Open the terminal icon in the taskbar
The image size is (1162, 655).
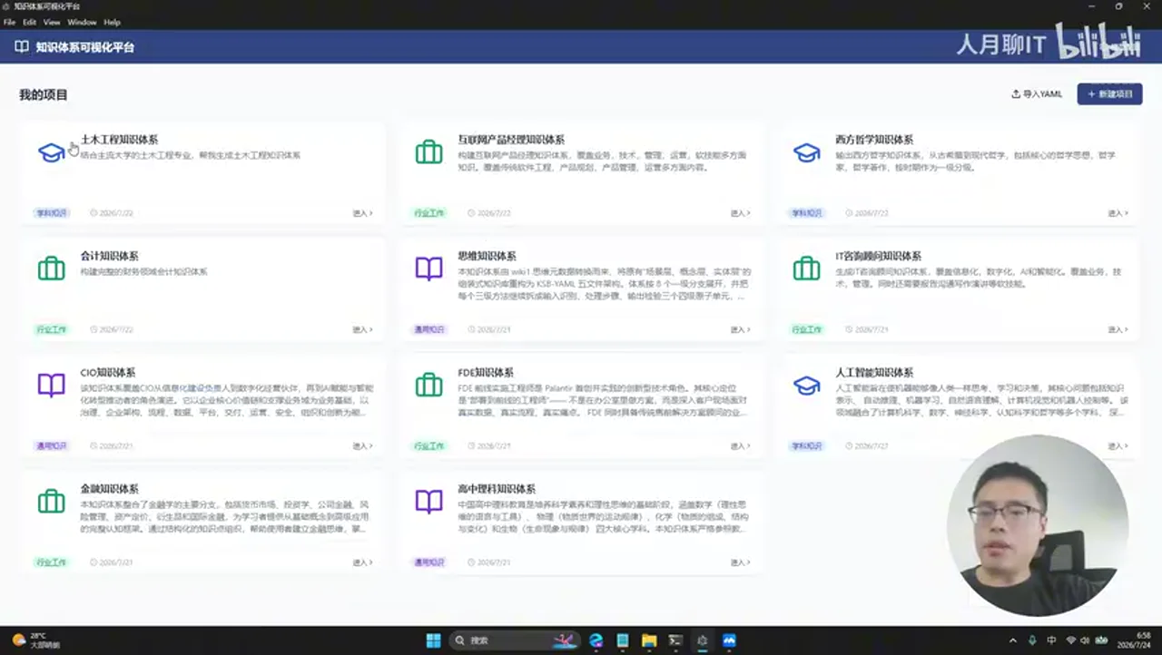pos(675,640)
